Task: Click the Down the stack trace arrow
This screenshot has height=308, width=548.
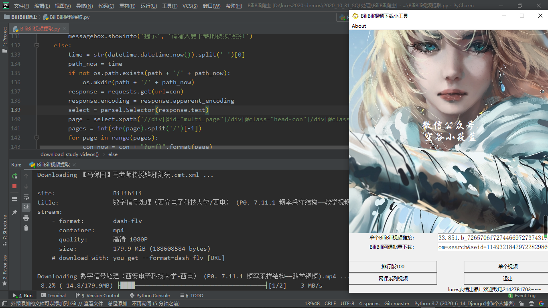Action: tap(26, 186)
